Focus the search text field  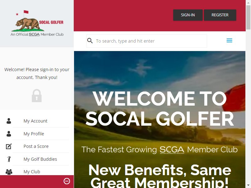pyautogui.click(x=147, y=41)
